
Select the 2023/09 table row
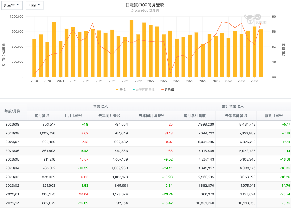[x=145, y=124]
